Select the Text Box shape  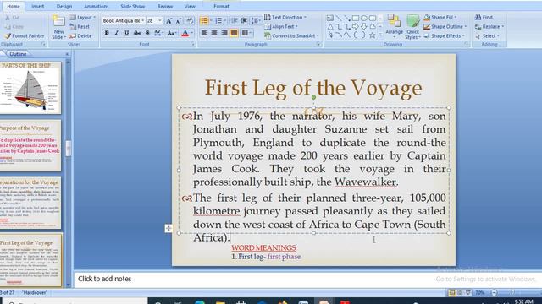[x=330, y=18]
